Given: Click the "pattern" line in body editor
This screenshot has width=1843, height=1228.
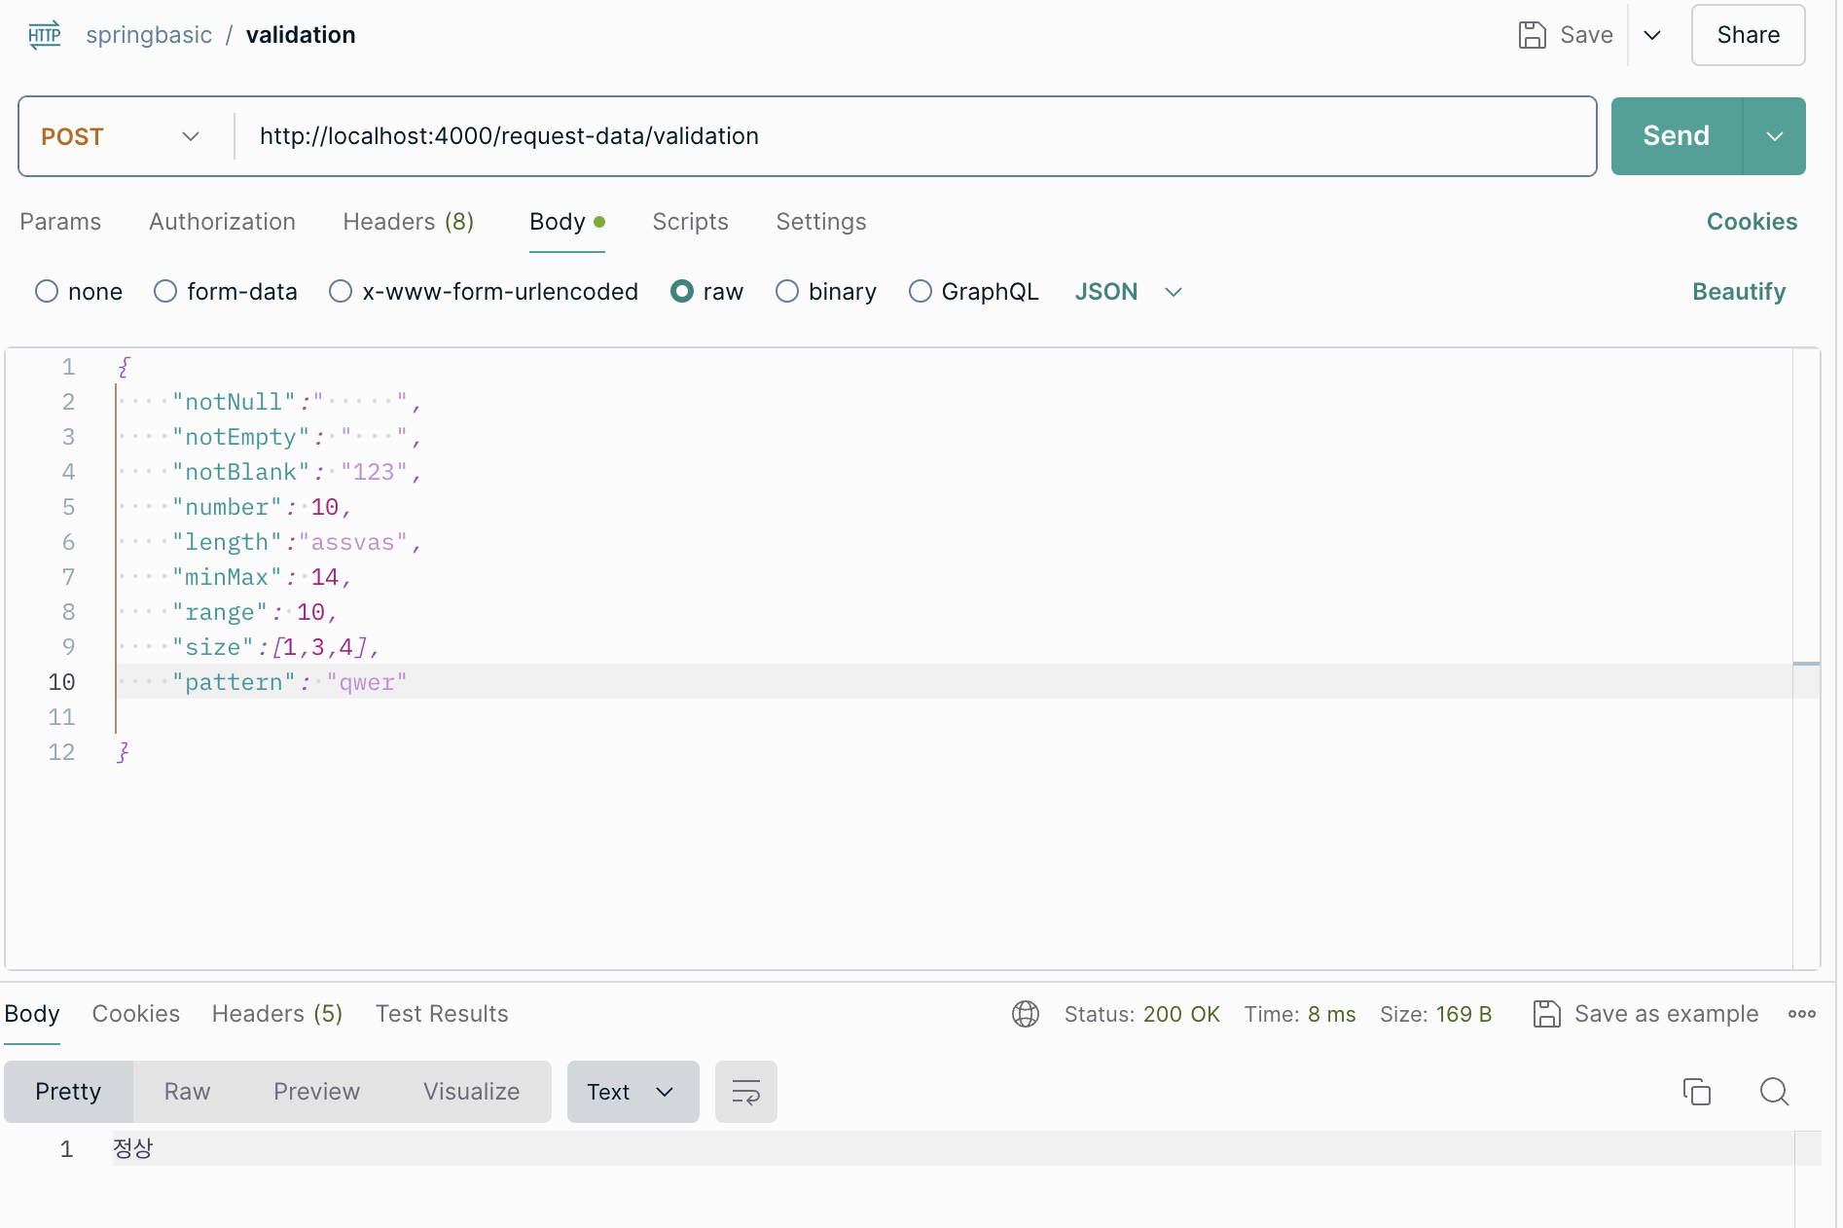Looking at the screenshot, I should pos(954,682).
